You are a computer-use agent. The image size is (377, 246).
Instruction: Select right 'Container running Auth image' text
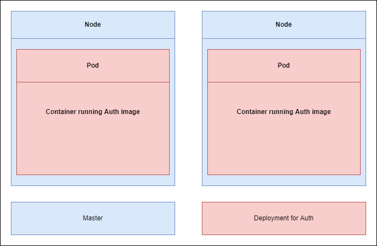point(284,112)
